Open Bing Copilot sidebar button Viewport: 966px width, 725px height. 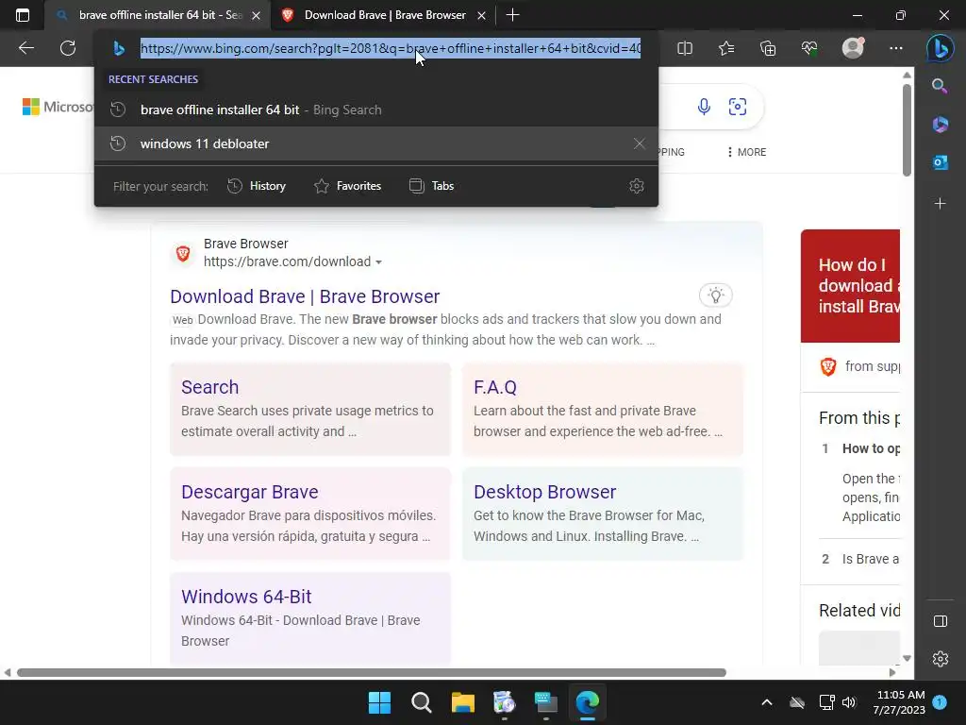[941, 48]
